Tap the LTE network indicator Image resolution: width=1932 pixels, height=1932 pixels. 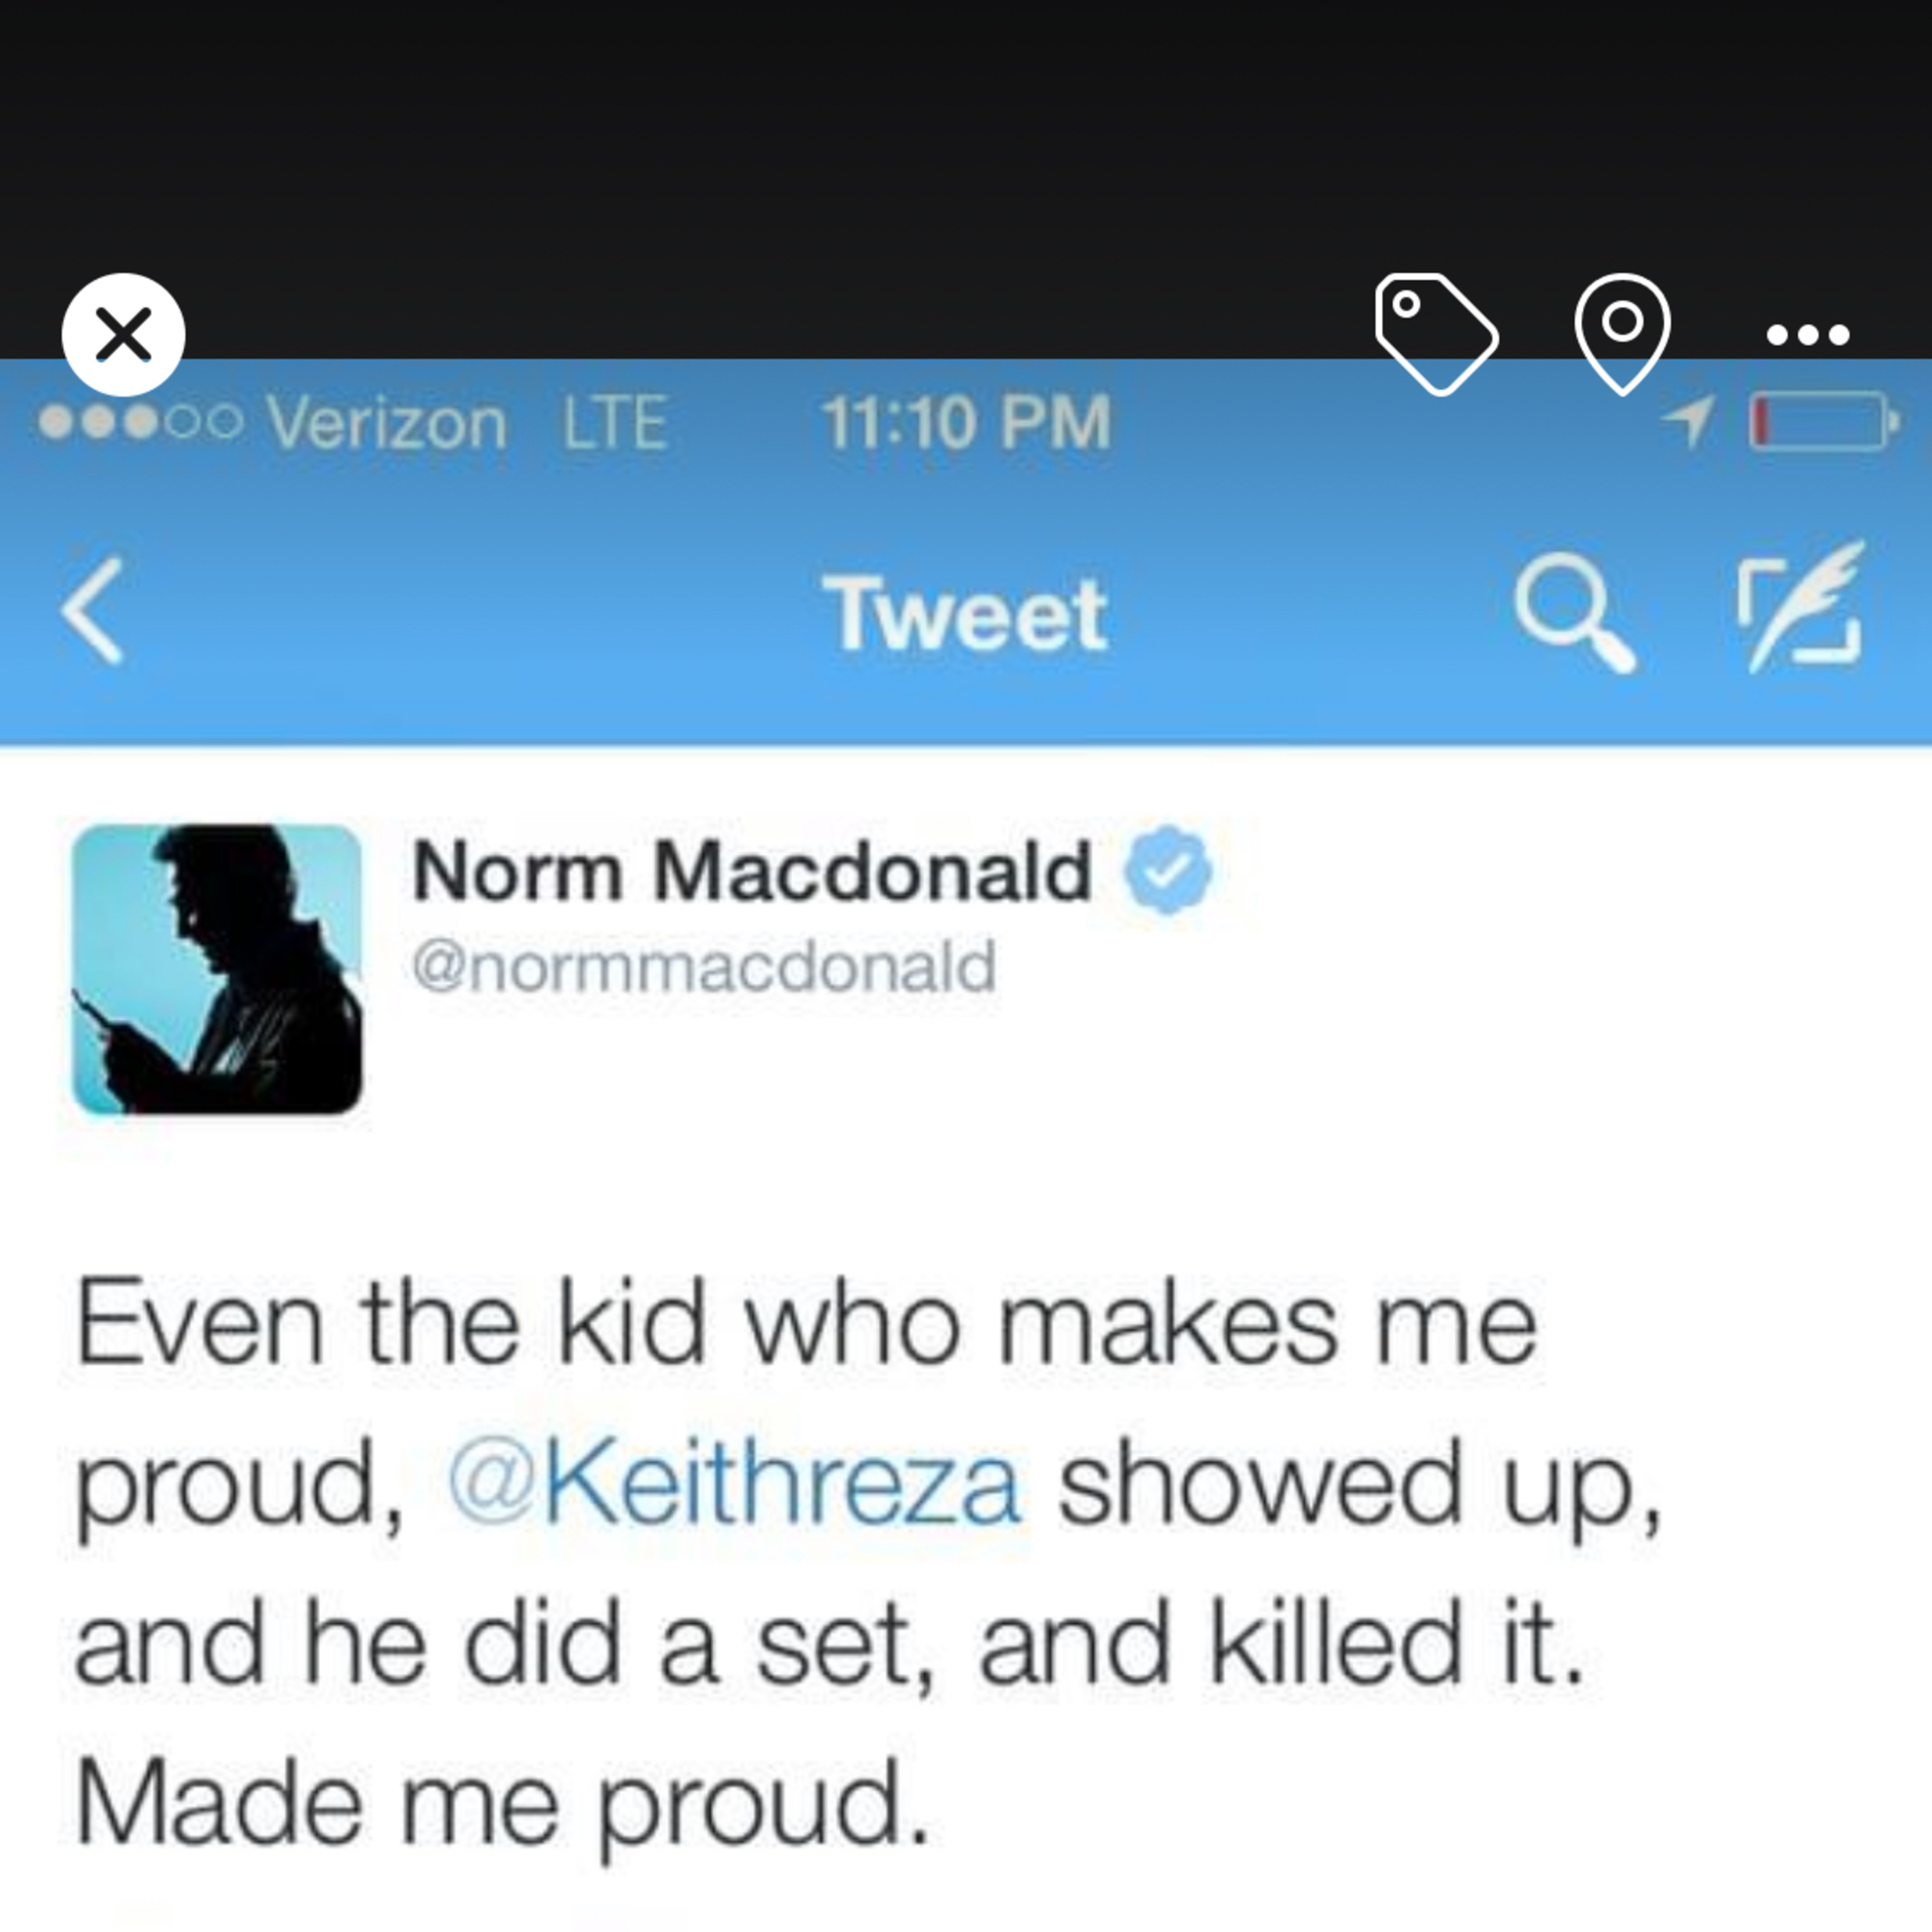(614, 423)
